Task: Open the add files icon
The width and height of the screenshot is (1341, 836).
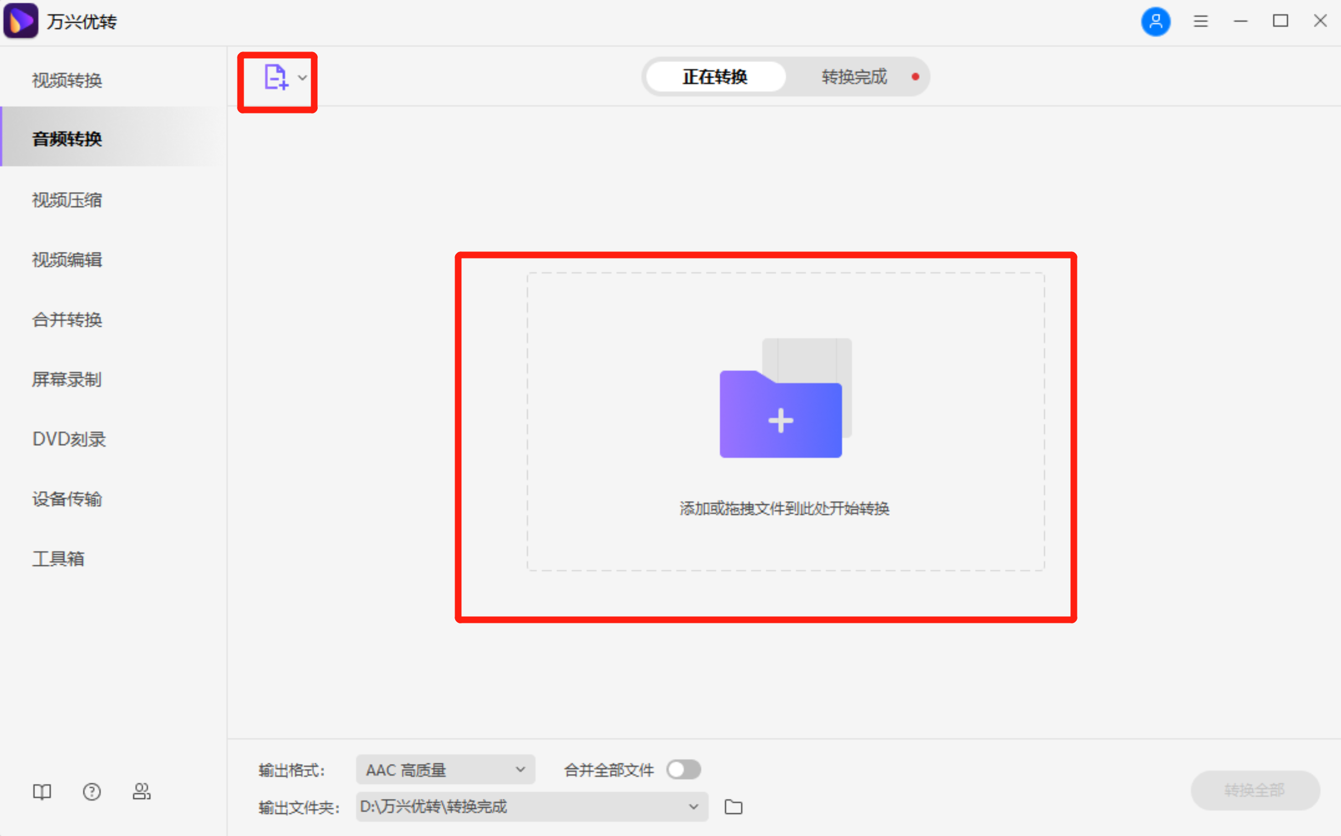Action: click(275, 78)
